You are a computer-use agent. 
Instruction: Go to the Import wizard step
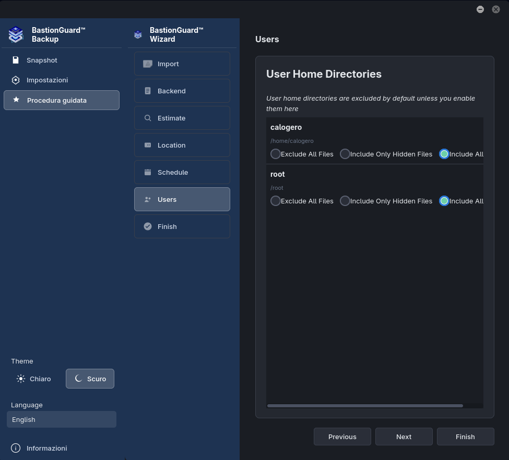pyautogui.click(x=182, y=64)
